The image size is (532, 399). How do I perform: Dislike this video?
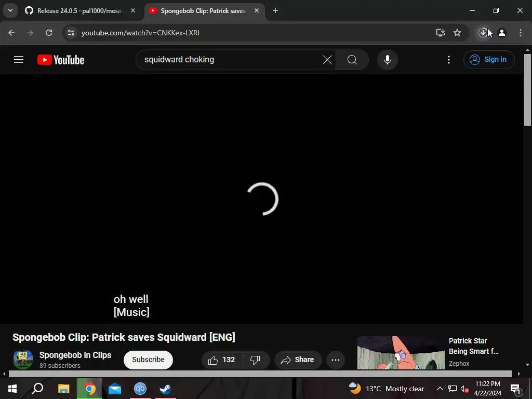[256, 360]
